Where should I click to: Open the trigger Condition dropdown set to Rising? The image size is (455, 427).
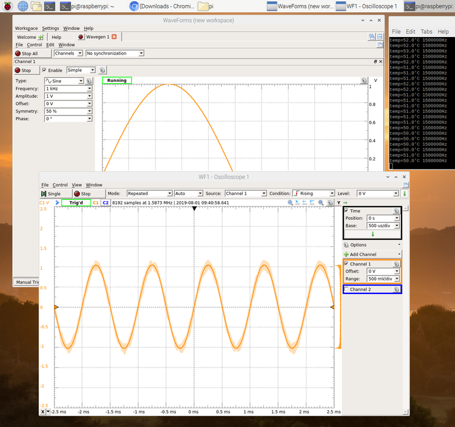pos(313,193)
